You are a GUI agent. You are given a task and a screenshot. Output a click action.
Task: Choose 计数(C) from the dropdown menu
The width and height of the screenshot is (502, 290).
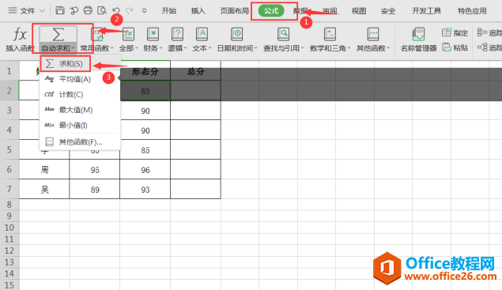coord(80,94)
